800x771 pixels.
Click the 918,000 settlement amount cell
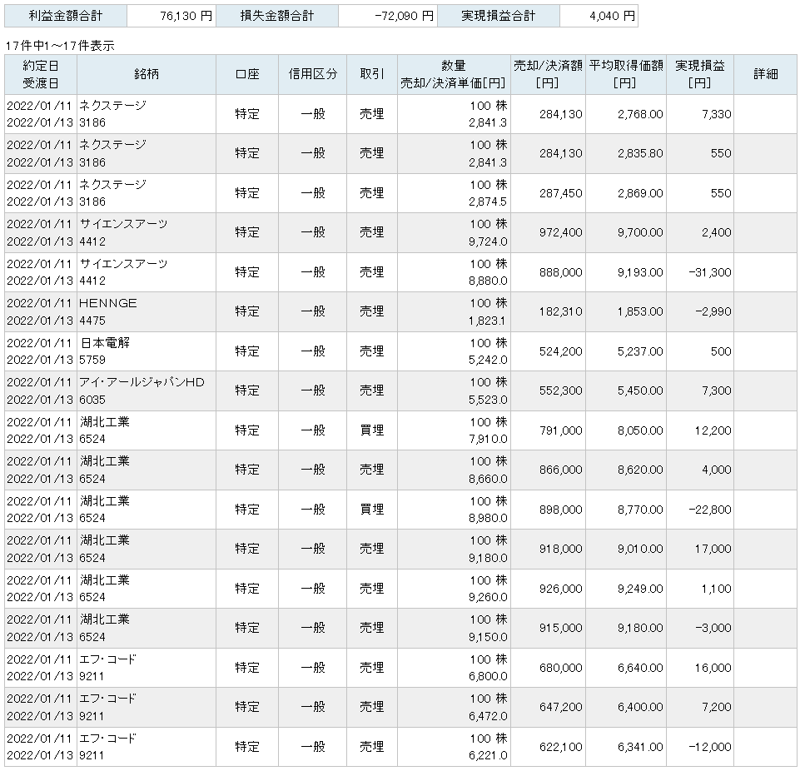click(x=549, y=549)
